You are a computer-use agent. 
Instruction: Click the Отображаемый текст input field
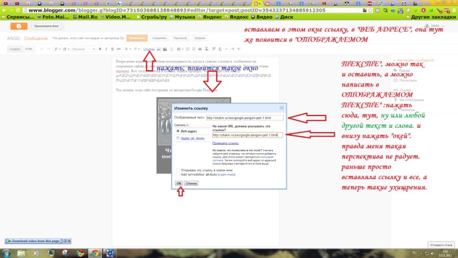tap(244, 118)
